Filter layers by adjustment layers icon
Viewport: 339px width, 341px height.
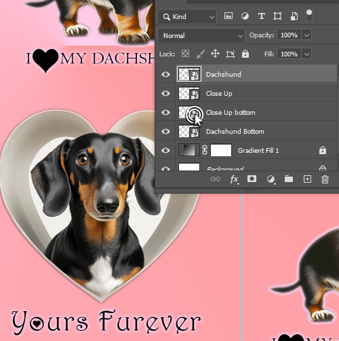tap(245, 16)
